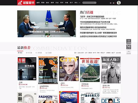The image size is (138, 103).
Task: Click the CITY title below its cover
Action: pyautogui.click(x=63, y=83)
